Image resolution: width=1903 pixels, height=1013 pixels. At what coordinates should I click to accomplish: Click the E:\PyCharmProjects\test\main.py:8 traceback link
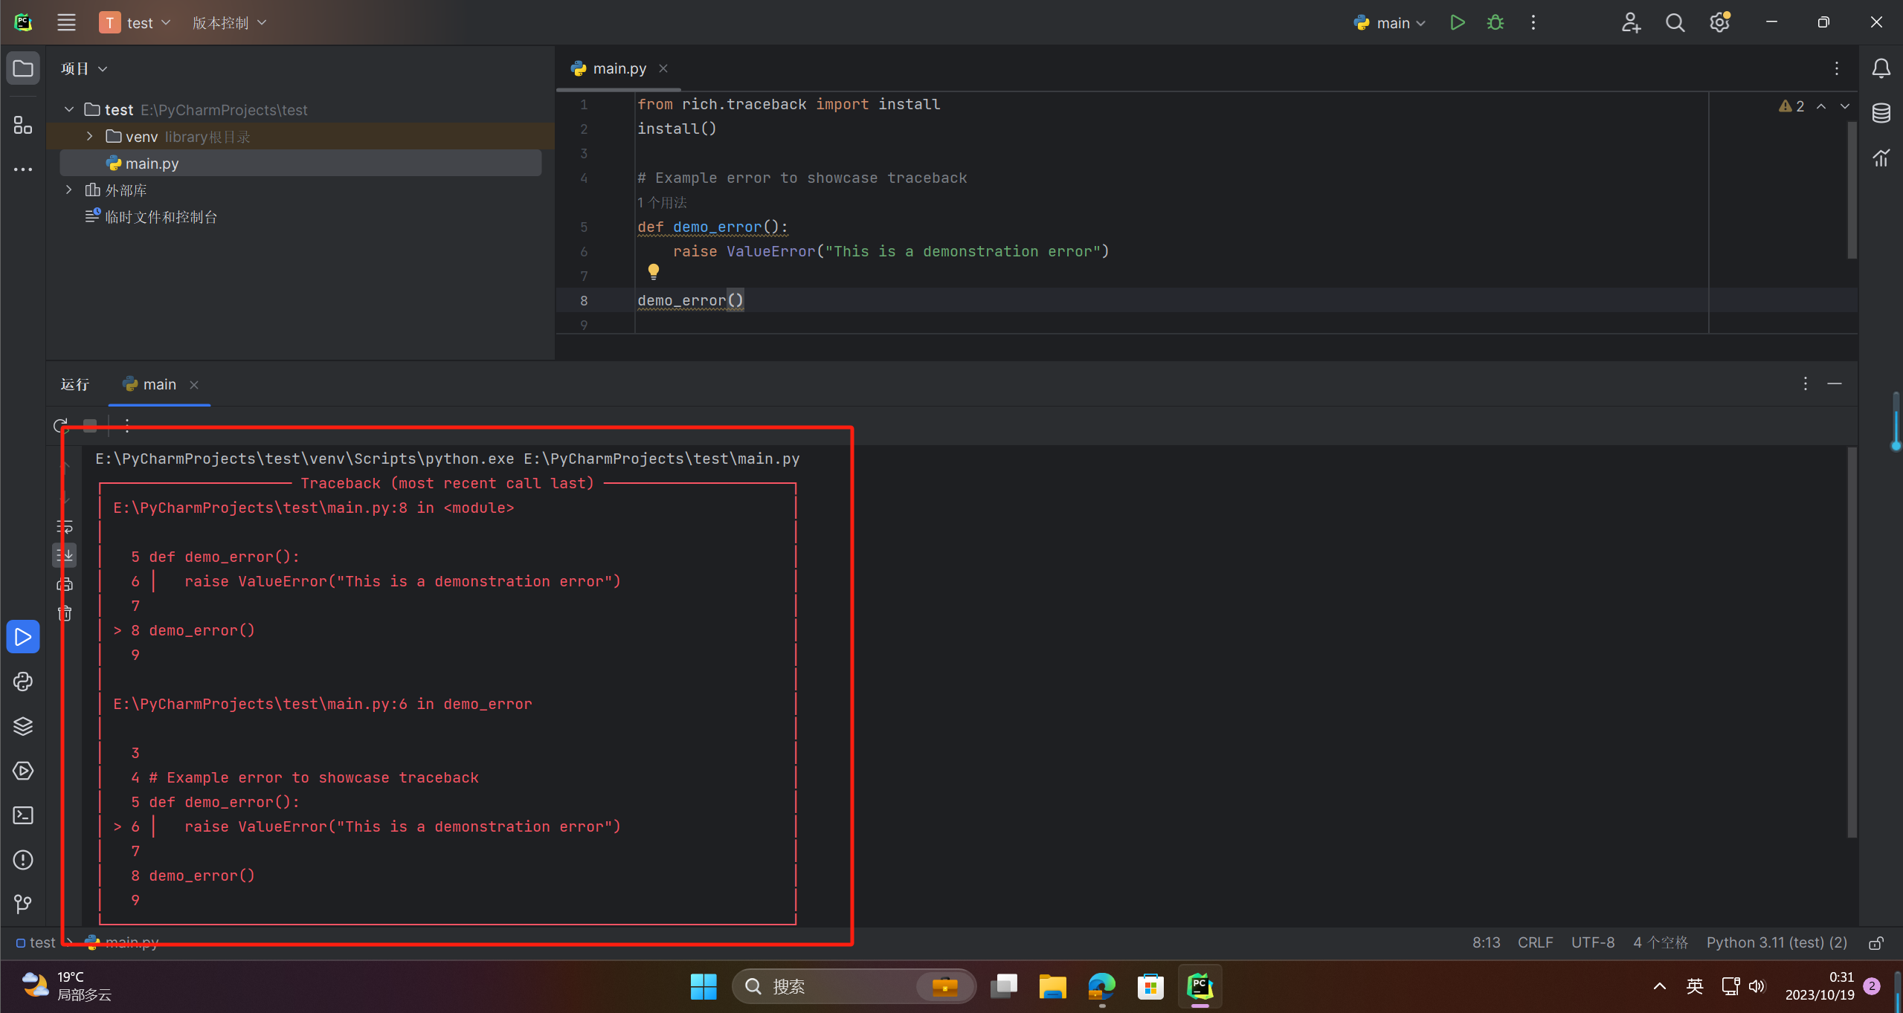[260, 508]
